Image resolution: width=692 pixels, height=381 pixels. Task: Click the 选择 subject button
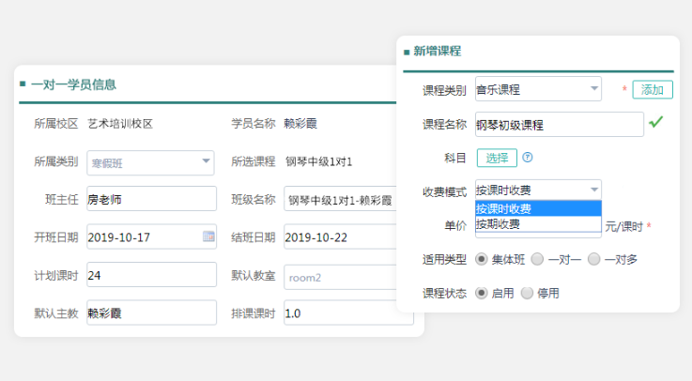[497, 158]
